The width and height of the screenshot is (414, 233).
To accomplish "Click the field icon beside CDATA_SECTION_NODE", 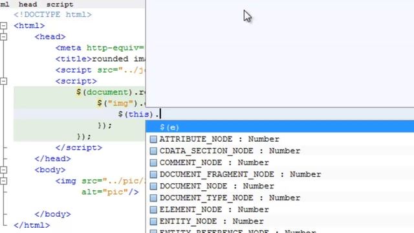I will pyautogui.click(x=153, y=151).
